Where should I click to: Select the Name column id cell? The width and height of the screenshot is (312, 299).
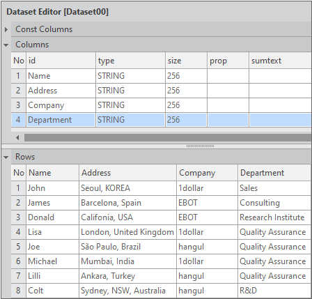(x=61, y=76)
